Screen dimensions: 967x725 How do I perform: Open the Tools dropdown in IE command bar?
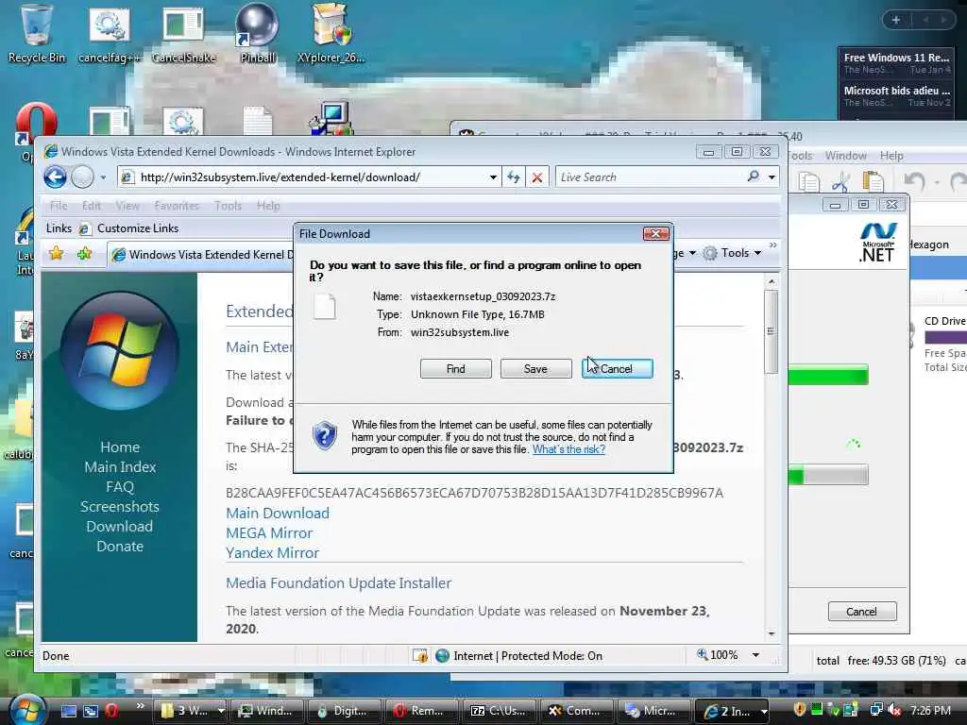click(733, 253)
